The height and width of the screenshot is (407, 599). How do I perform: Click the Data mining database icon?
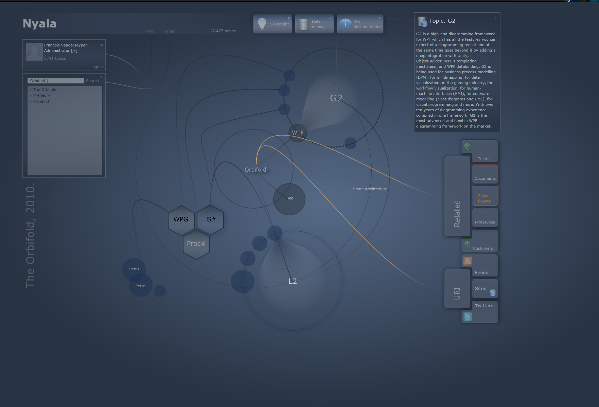coord(303,24)
